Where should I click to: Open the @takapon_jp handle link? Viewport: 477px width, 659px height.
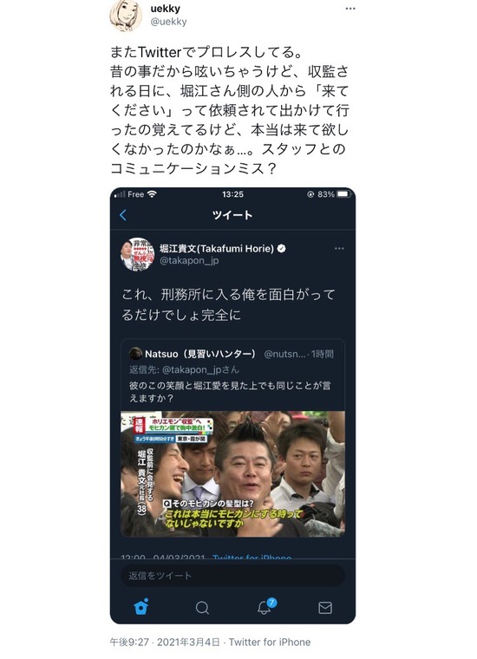tap(189, 261)
